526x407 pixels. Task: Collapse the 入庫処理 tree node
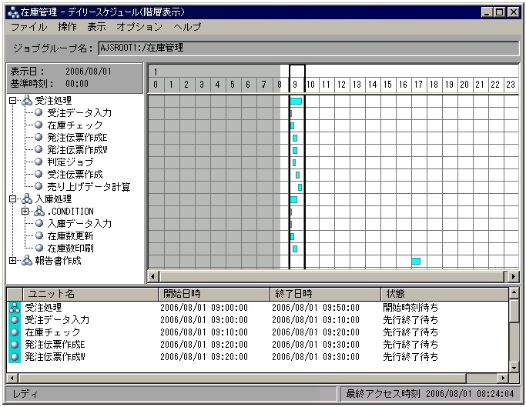tap(13, 198)
